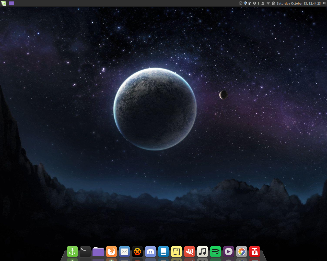Open the yellow sticky notes app

click(177, 252)
